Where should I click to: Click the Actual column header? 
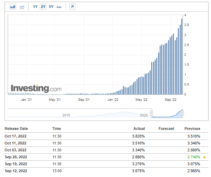tap(139, 129)
